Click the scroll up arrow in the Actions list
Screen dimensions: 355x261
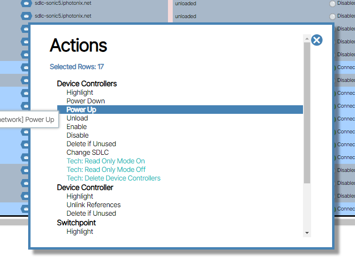point(307,38)
